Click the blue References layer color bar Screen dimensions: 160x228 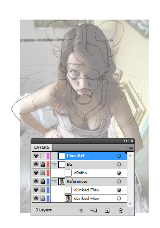click(x=48, y=182)
